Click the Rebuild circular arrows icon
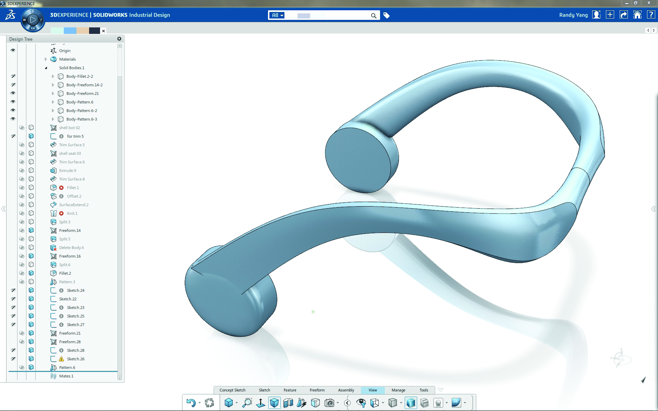The width and height of the screenshot is (658, 411). click(x=209, y=403)
